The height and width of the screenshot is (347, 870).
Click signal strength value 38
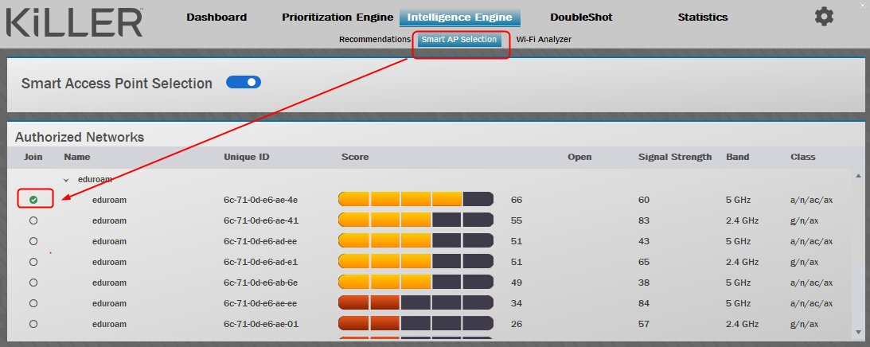pos(644,283)
